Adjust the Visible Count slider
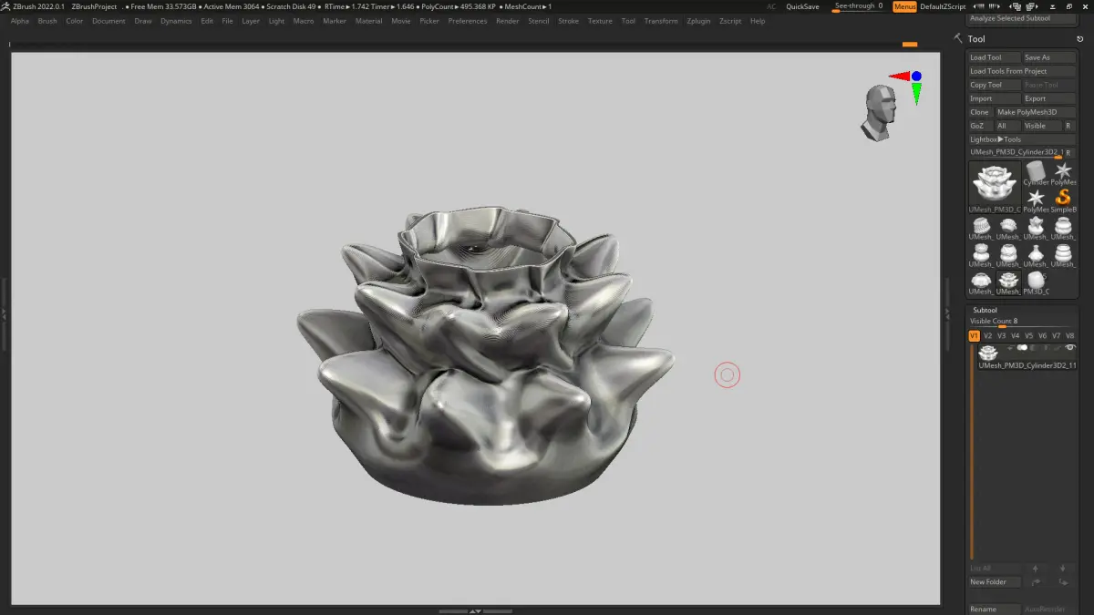1094x615 pixels. (1022, 322)
